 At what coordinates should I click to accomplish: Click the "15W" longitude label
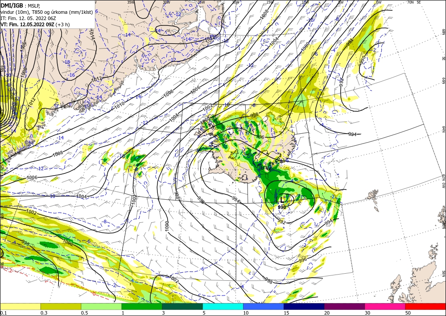[x=270, y=2]
